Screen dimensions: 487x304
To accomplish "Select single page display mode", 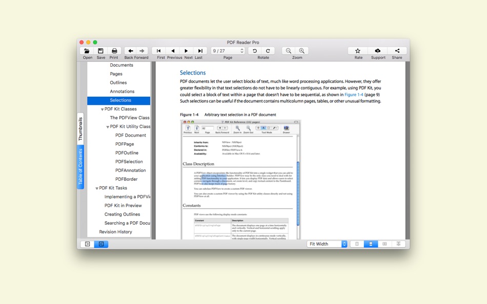I will (357, 244).
